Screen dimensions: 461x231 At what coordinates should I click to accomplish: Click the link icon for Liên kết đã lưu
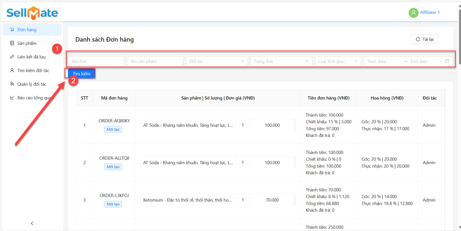click(x=12, y=57)
